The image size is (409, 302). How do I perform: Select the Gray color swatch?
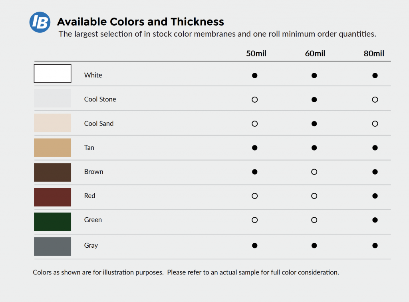click(x=52, y=246)
